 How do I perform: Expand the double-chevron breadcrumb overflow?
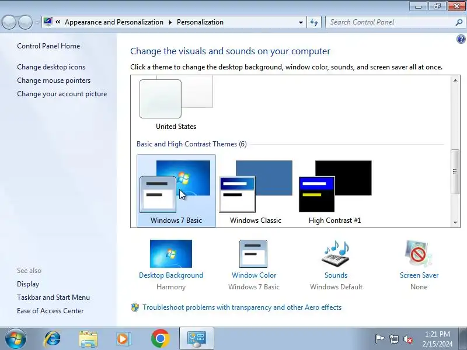coord(58,22)
